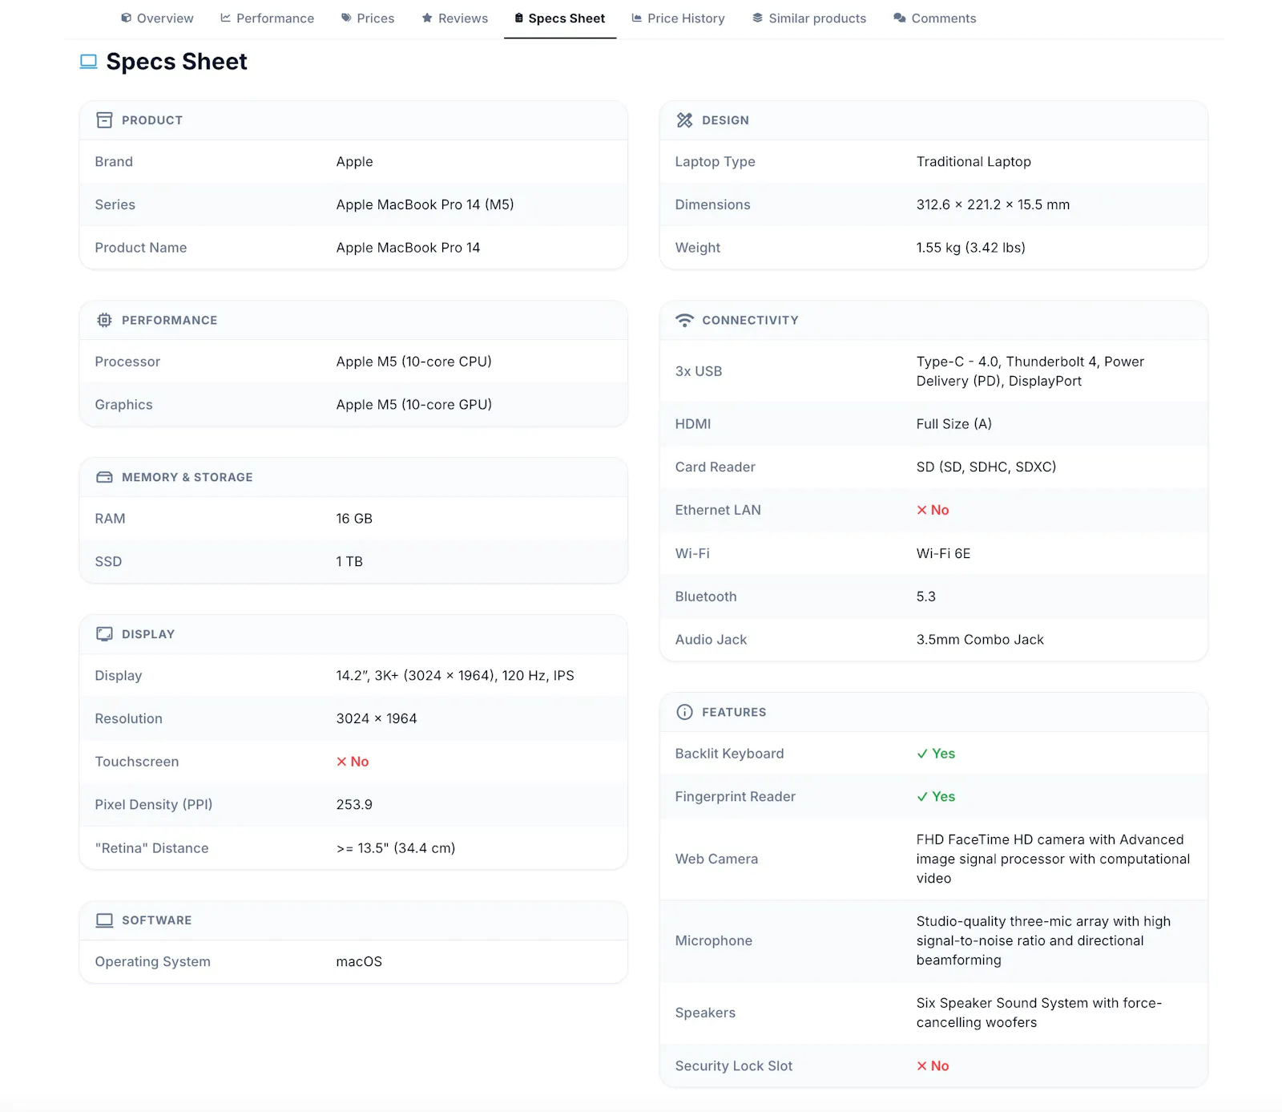
Task: Click the Performance section chip icon
Action: [x=104, y=320]
